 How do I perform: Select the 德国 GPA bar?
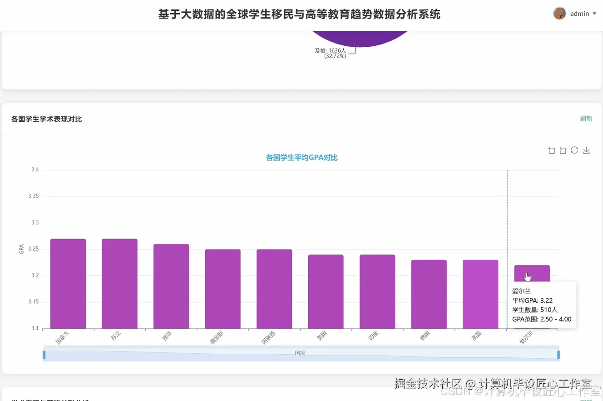tap(429, 294)
